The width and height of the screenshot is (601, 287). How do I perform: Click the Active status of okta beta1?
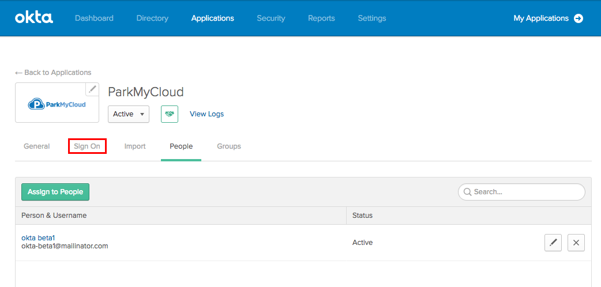click(362, 243)
